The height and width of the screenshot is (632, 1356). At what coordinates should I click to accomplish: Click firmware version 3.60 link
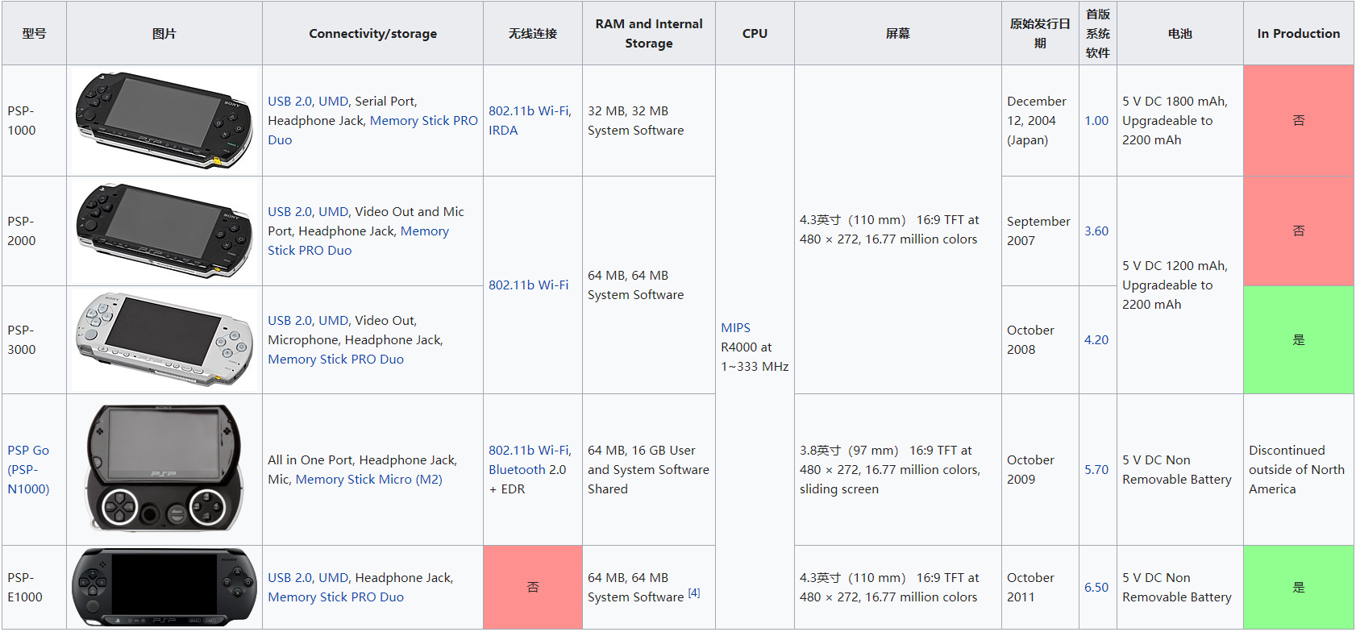click(x=1096, y=231)
